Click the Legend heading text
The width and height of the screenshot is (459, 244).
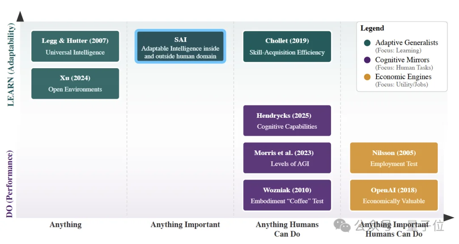[x=372, y=28]
